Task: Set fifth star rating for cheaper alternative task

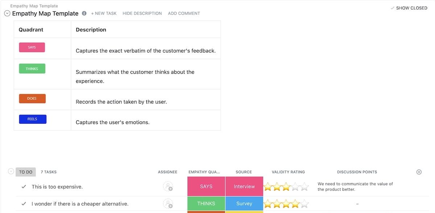Action: click(x=304, y=204)
